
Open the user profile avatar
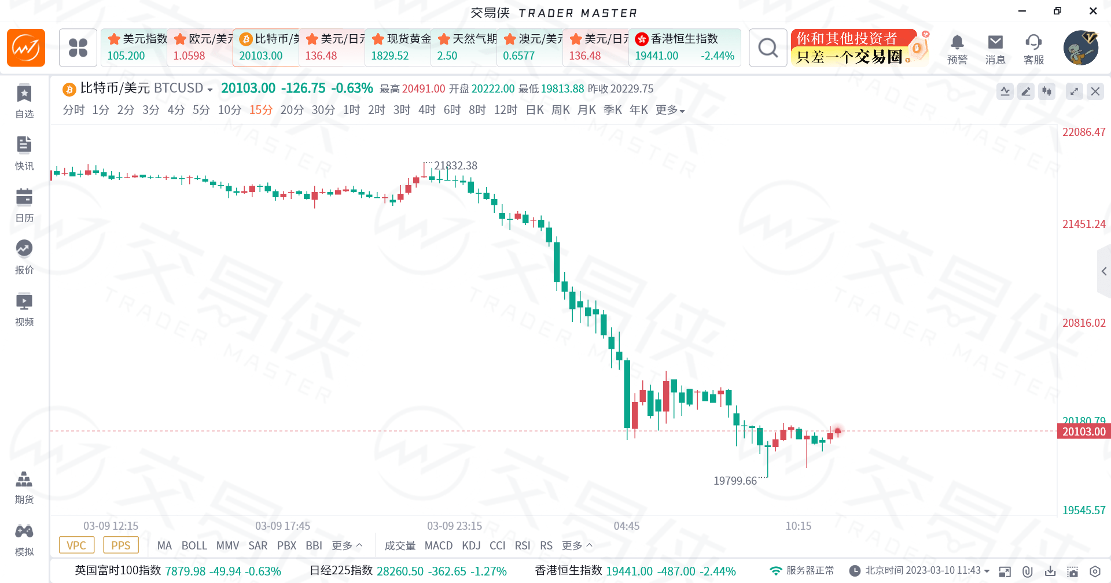[1081, 47]
